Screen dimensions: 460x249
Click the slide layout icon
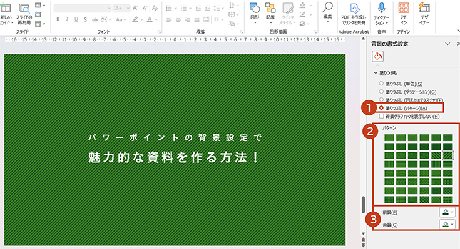pyautogui.click(x=38, y=5)
